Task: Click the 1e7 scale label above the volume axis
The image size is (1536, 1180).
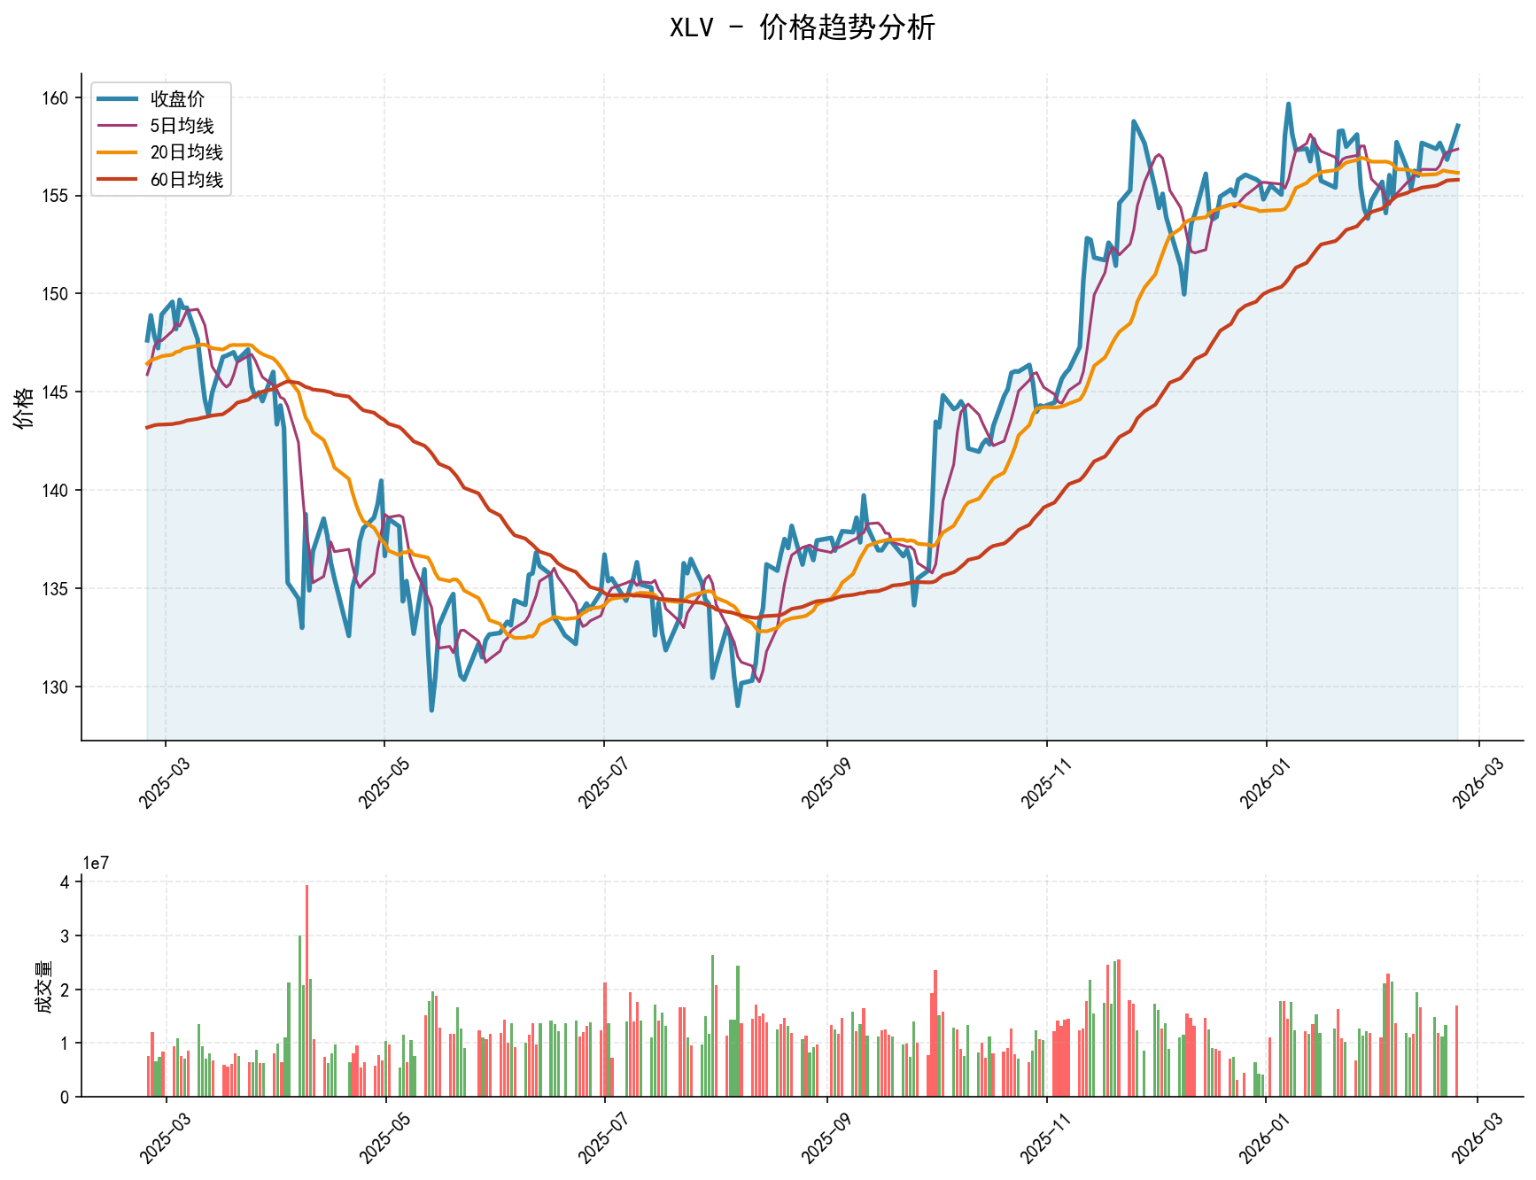Action: click(96, 864)
